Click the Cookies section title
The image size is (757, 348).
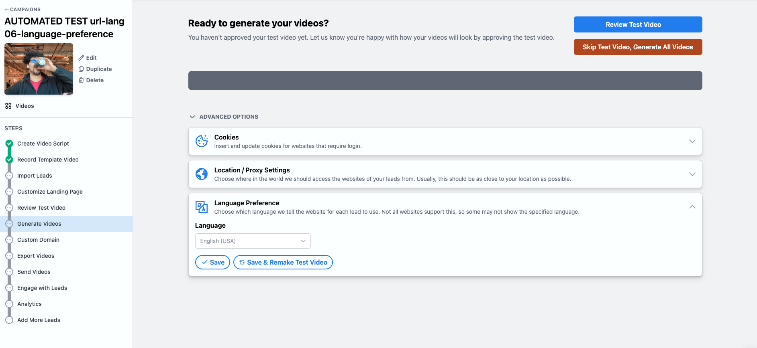[226, 137]
